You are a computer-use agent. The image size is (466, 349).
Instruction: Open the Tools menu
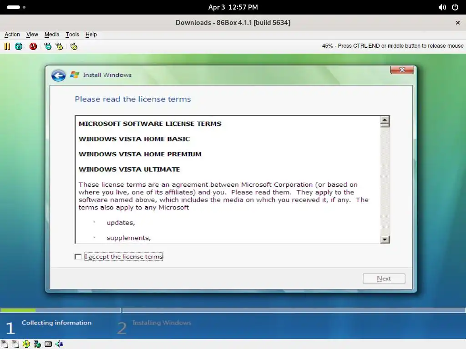pyautogui.click(x=72, y=35)
